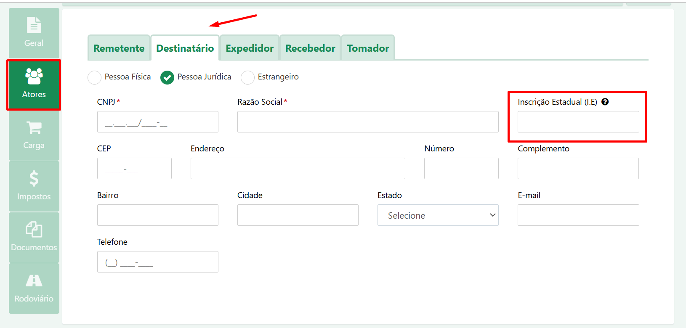Switch to the Tomador tab
The image size is (686, 328).
tap(368, 48)
